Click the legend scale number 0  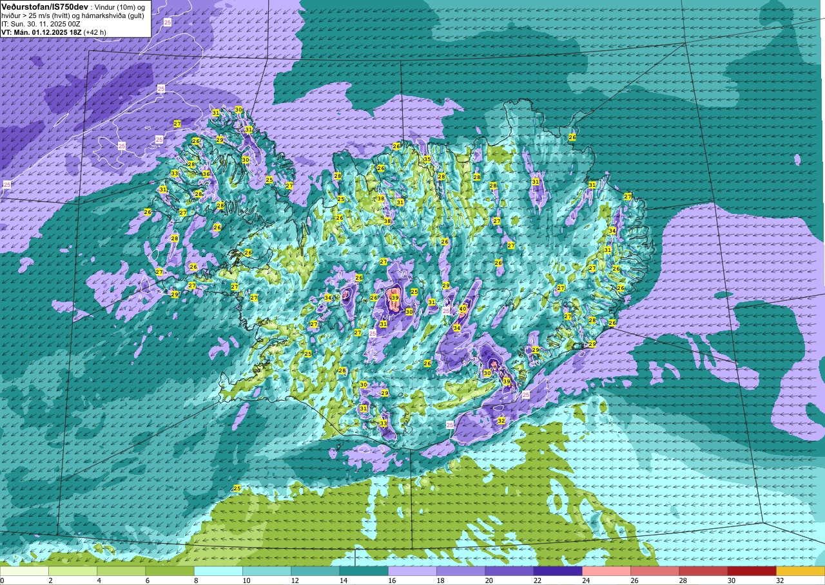pyautogui.click(x=2, y=580)
